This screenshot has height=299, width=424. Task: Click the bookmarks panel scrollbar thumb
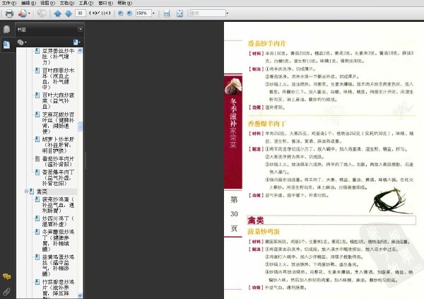pos(80,127)
